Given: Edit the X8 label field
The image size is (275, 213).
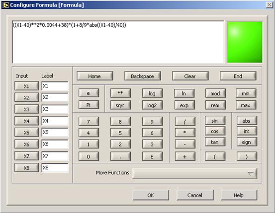Looking at the screenshot, I should click(55, 168).
